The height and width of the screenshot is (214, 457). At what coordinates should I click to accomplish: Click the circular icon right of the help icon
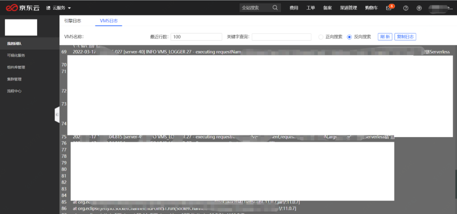[x=419, y=8]
